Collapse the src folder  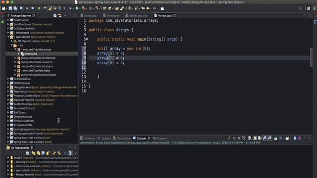coord(12,45)
